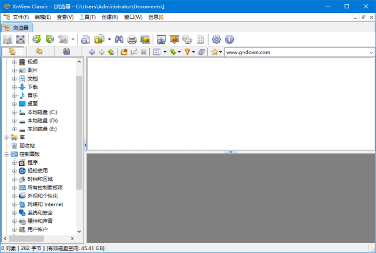
Task: Select the 回收站 tree item
Action: 27,145
